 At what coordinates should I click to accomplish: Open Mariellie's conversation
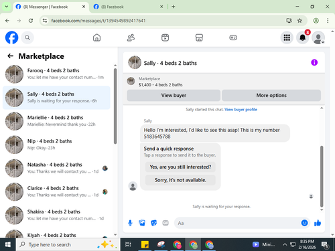(x=56, y=121)
